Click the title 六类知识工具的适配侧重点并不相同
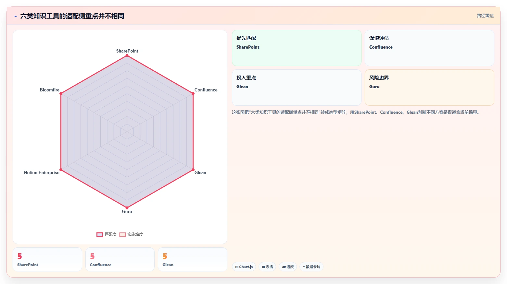 coord(72,16)
